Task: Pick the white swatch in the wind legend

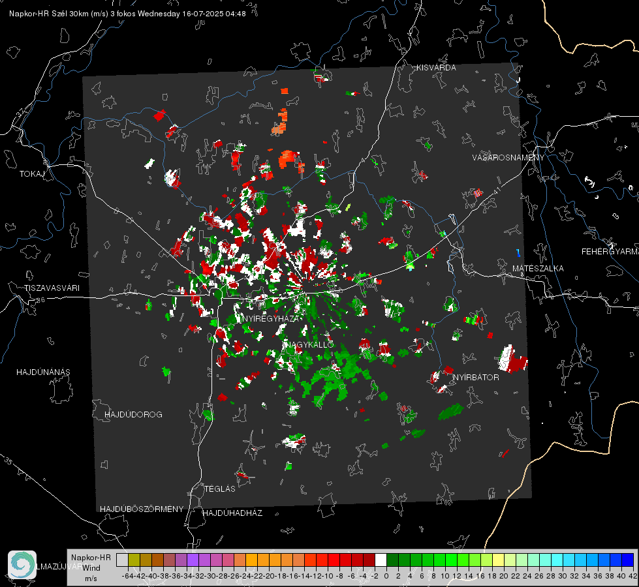Action: click(x=381, y=560)
